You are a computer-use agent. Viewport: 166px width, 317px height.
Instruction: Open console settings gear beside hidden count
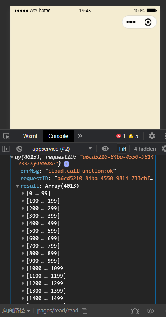click(164, 149)
